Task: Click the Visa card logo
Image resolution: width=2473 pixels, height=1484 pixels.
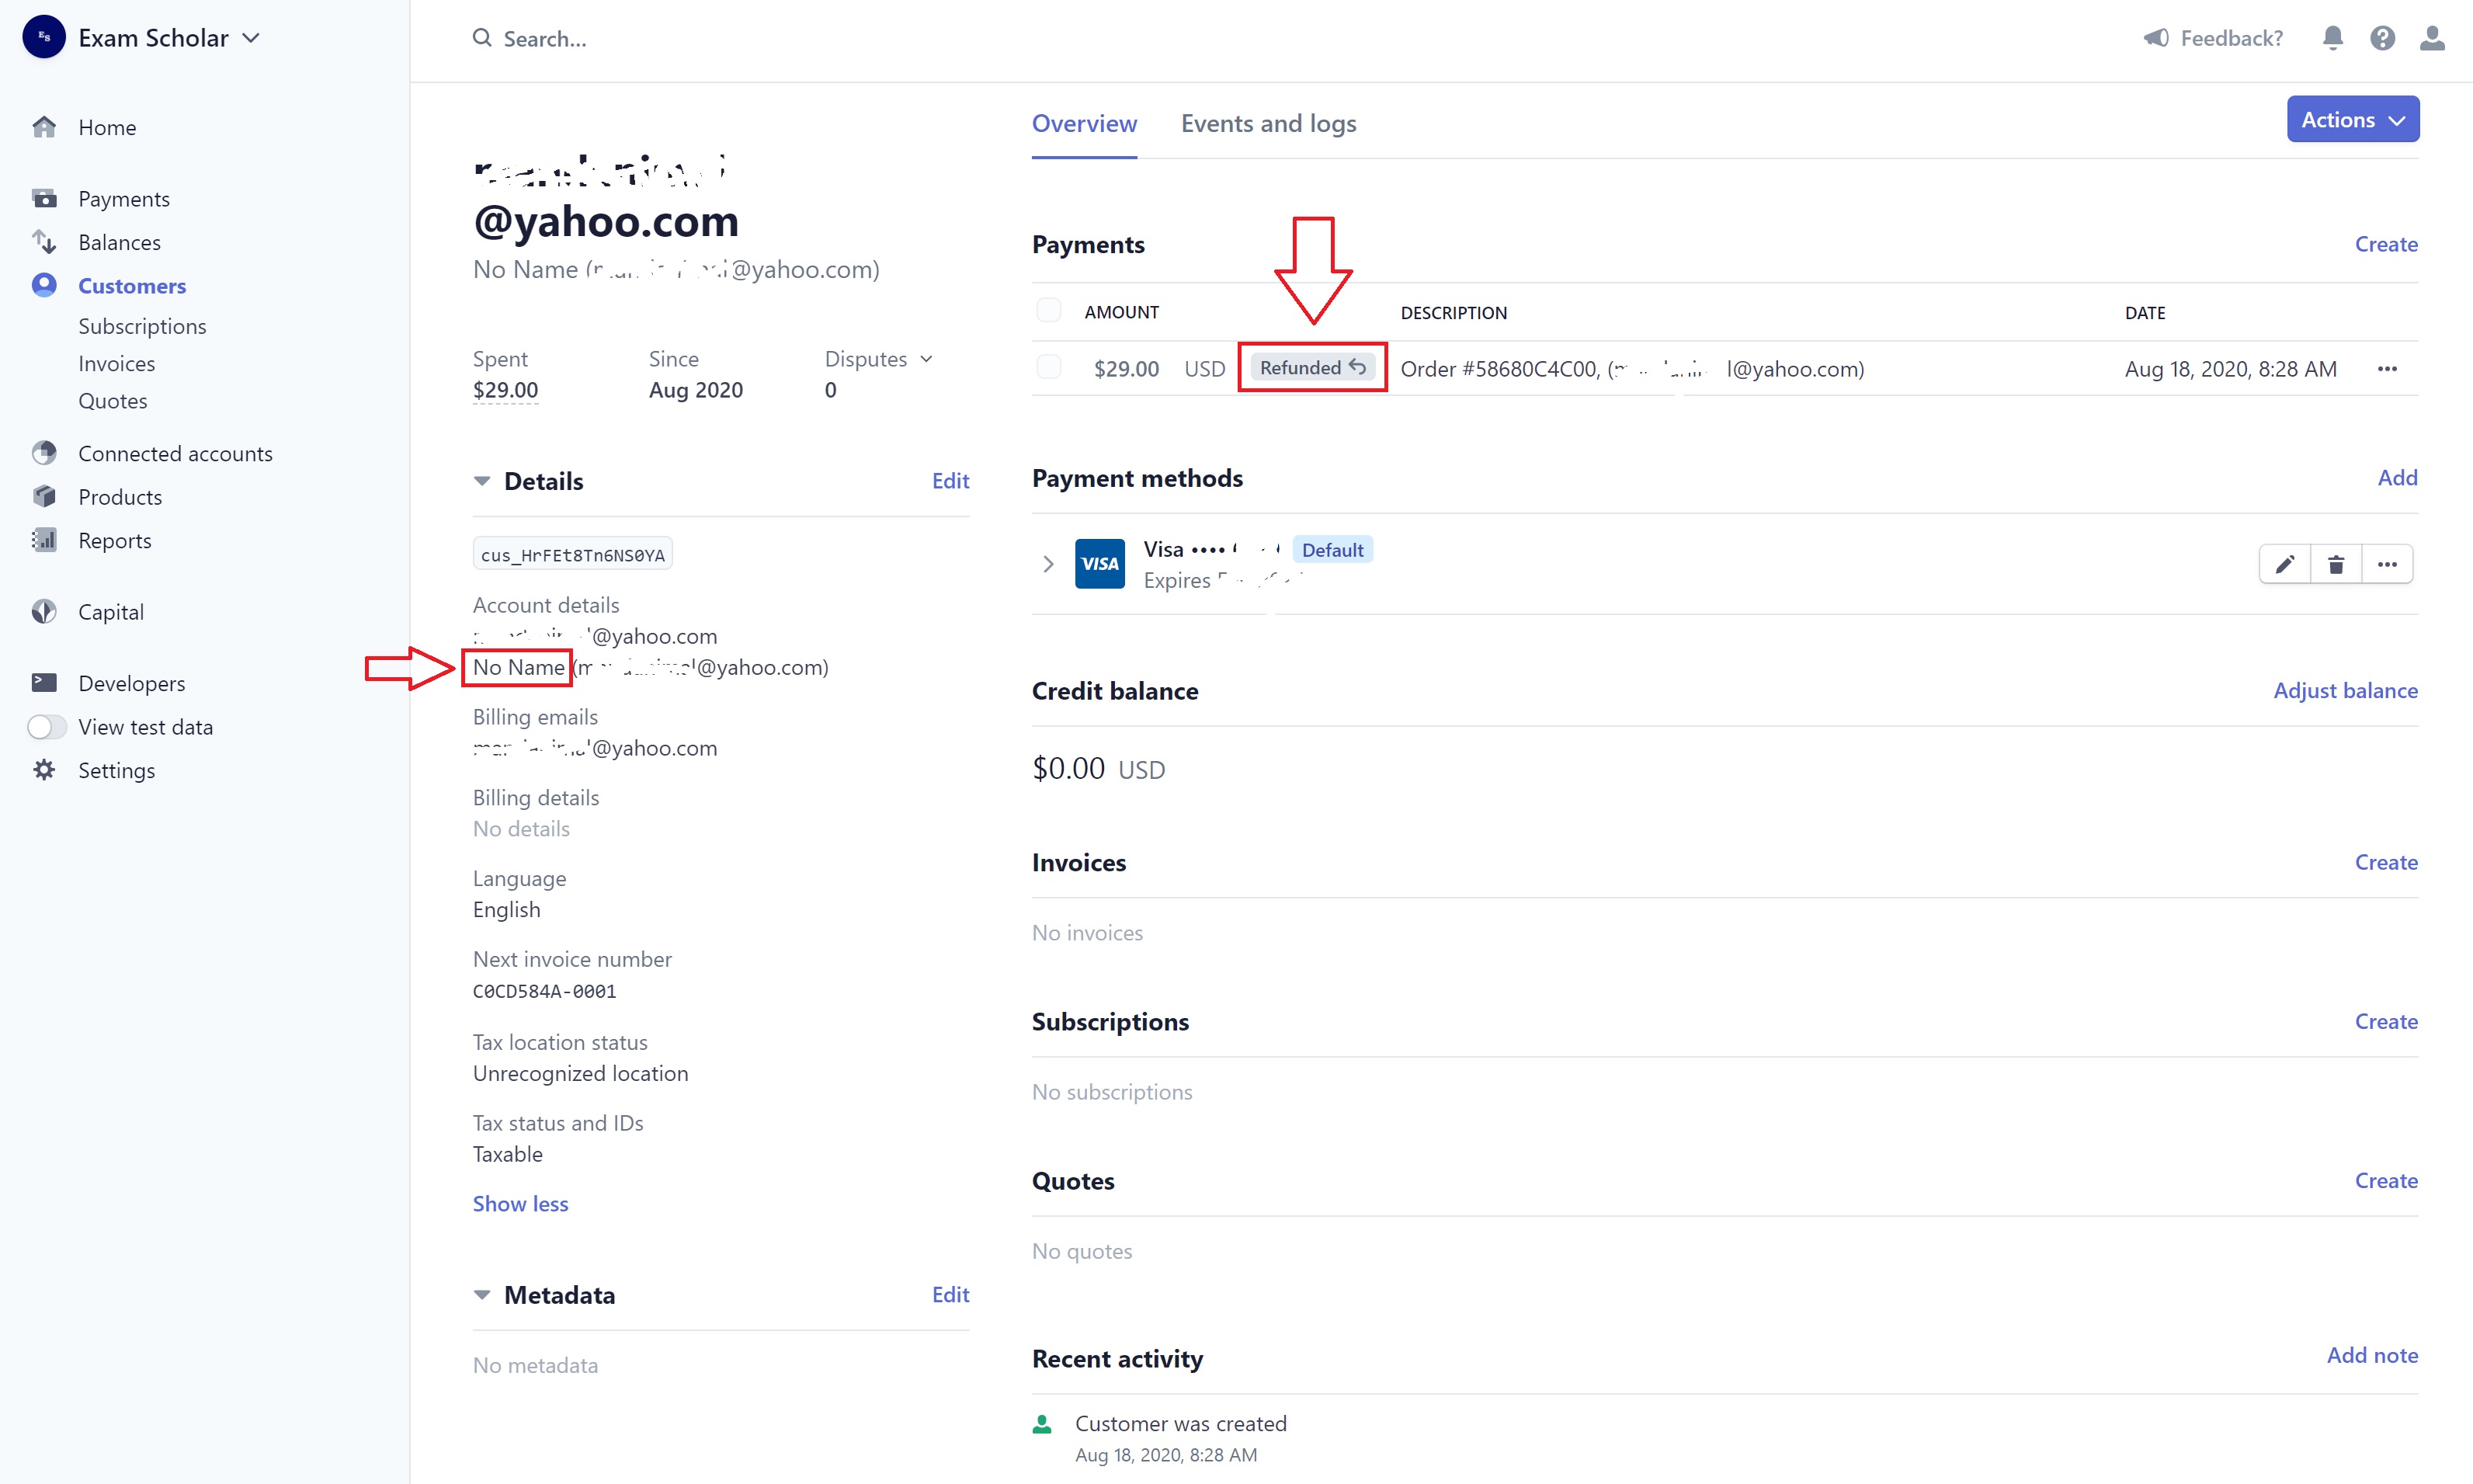Action: [1099, 563]
